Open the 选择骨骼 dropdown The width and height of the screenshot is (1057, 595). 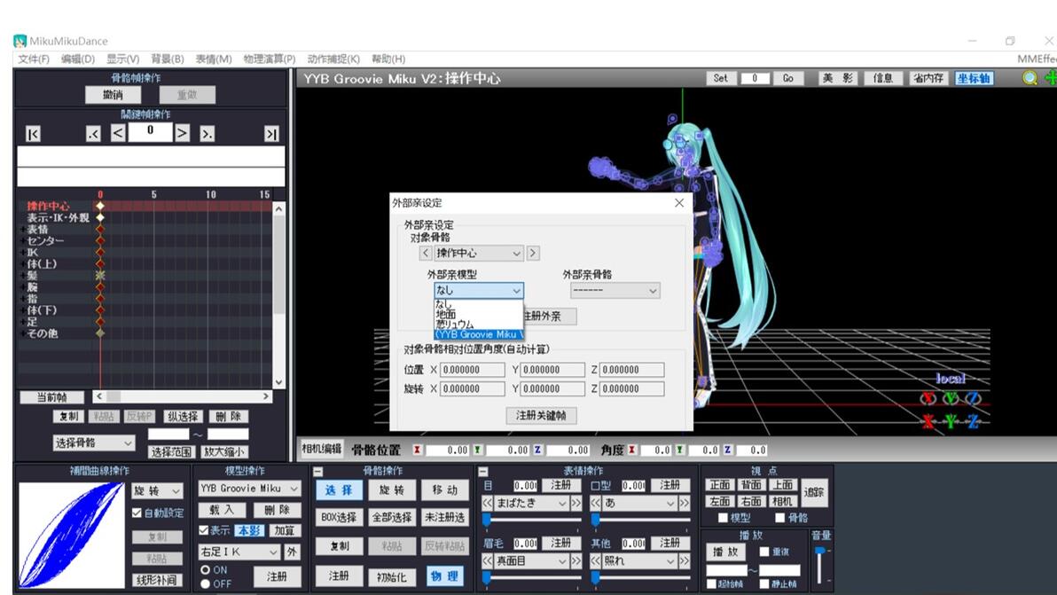coord(94,442)
